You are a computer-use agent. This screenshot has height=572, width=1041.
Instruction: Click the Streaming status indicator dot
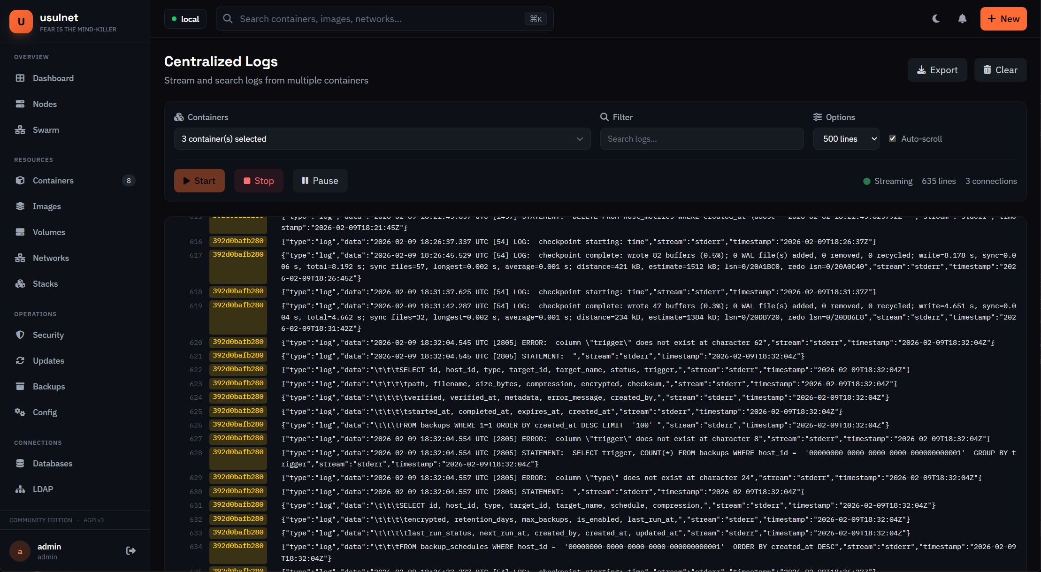(866, 181)
